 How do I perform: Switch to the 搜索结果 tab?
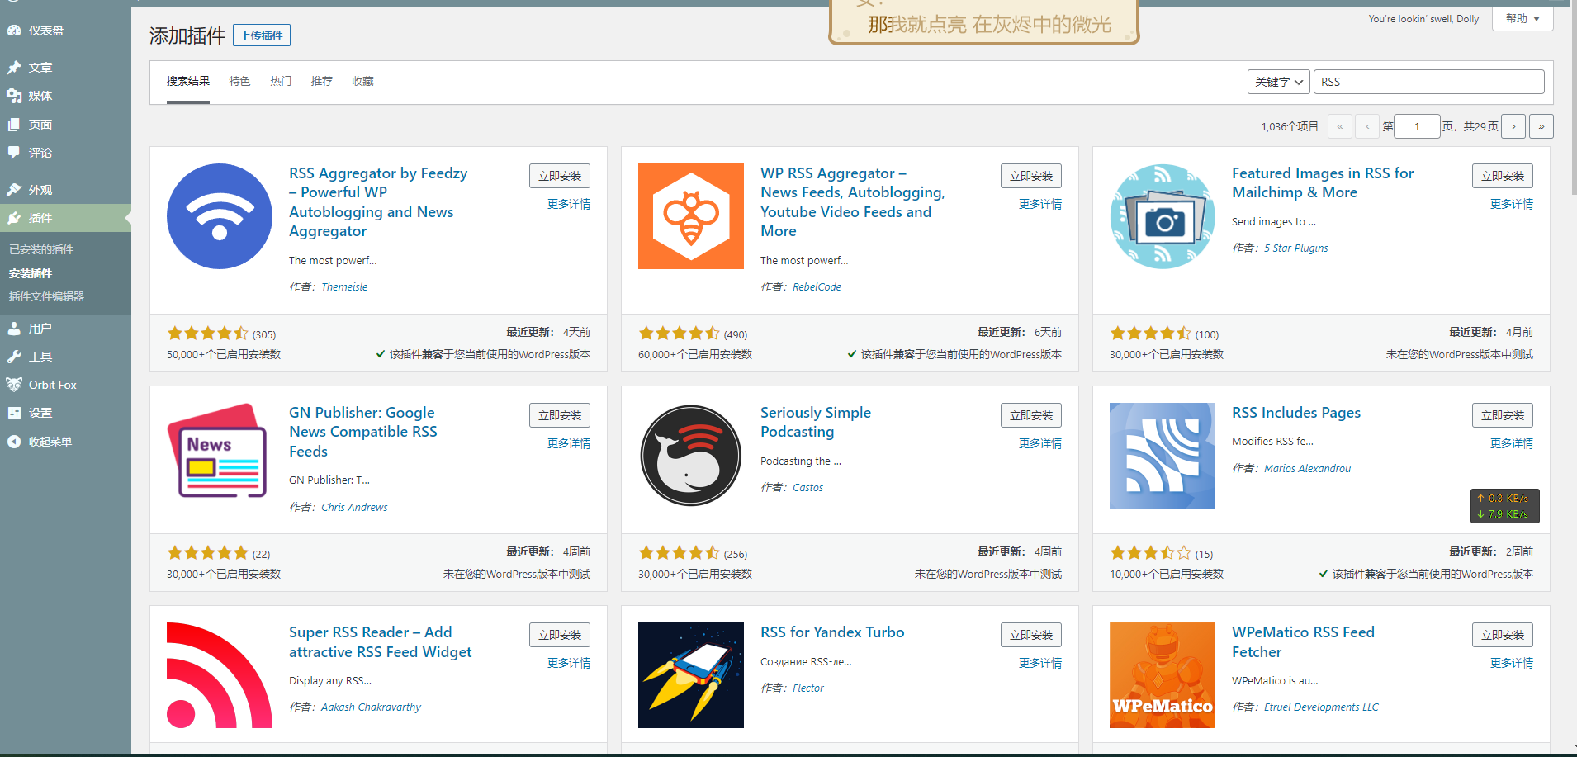tap(188, 81)
